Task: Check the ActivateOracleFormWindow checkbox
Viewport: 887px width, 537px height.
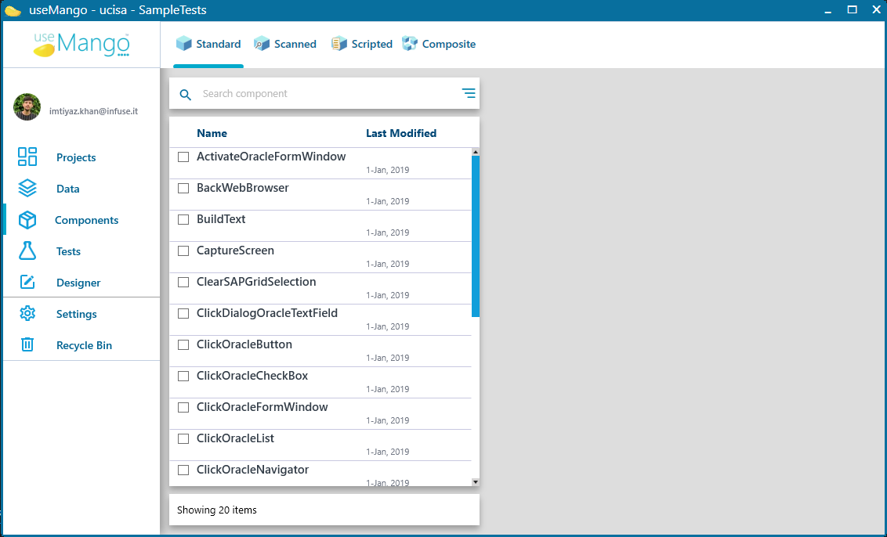Action: point(183,157)
